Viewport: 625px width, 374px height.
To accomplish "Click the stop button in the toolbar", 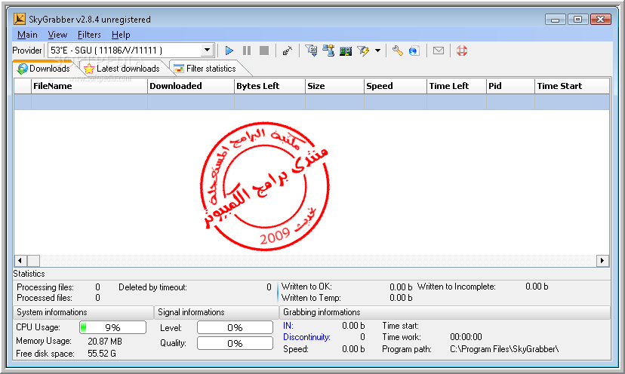I will pyautogui.click(x=264, y=51).
